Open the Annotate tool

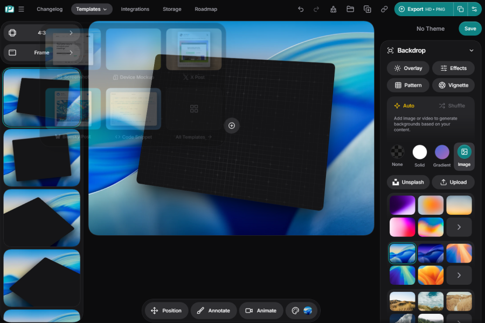pos(213,311)
